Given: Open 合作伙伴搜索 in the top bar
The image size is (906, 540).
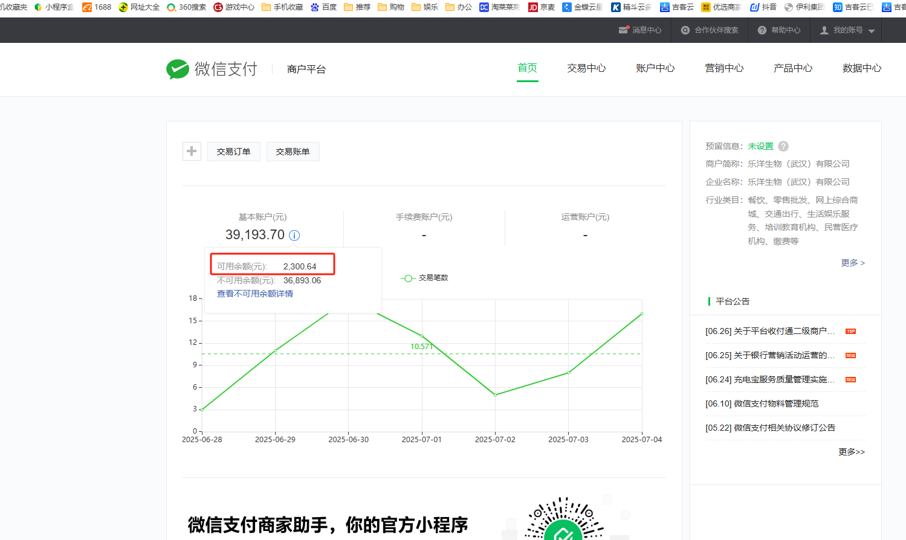Looking at the screenshot, I should [x=710, y=30].
